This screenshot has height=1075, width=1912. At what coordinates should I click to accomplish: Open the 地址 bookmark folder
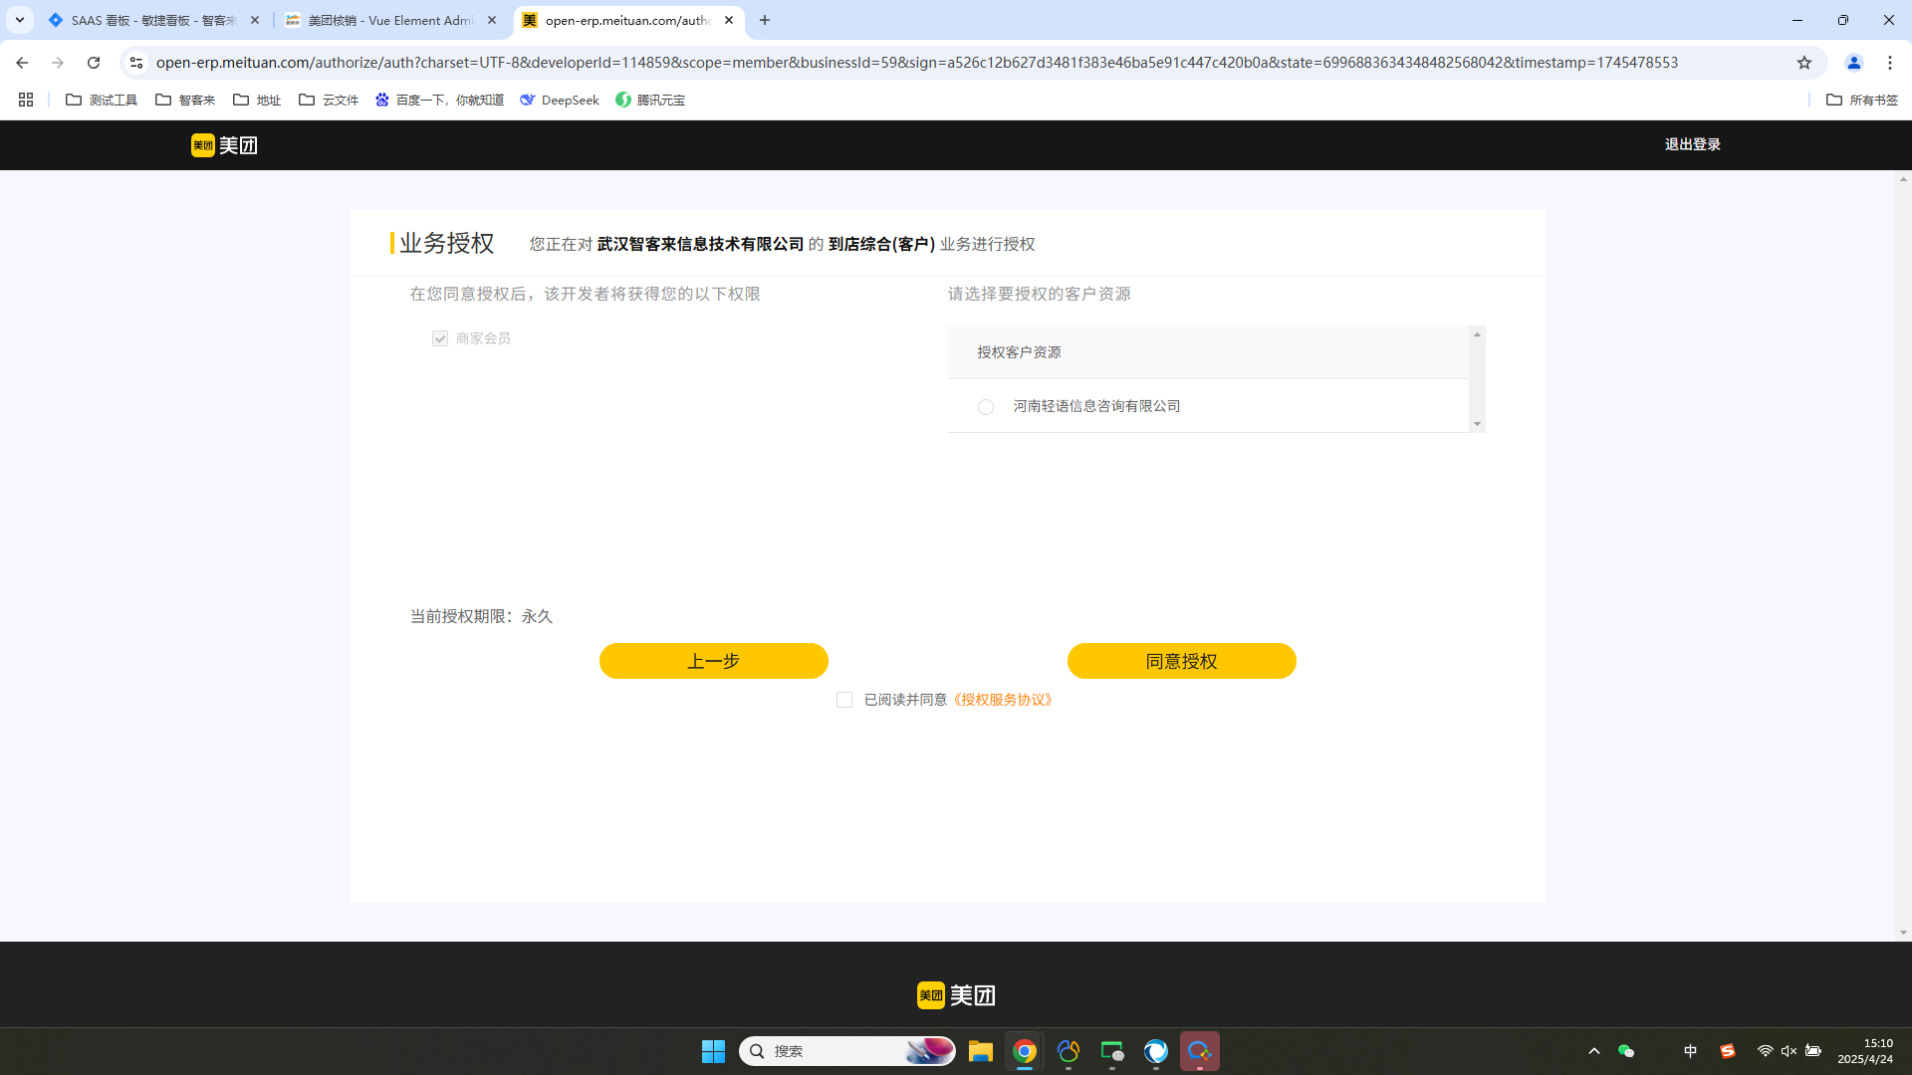(x=257, y=100)
